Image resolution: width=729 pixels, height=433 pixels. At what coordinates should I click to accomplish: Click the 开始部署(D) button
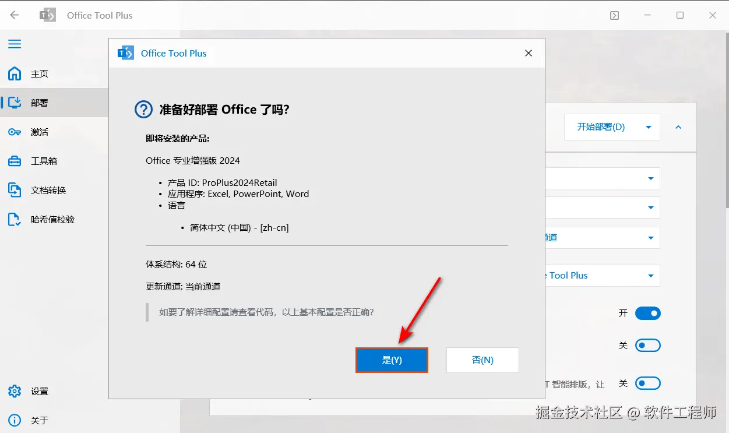(601, 127)
